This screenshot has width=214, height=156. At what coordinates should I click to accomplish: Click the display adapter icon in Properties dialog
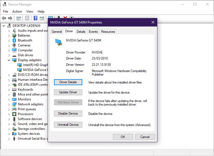point(59,42)
